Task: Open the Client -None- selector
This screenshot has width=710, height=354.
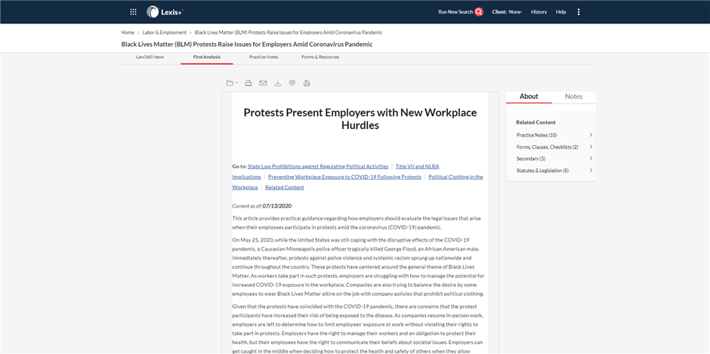Action: pyautogui.click(x=507, y=12)
